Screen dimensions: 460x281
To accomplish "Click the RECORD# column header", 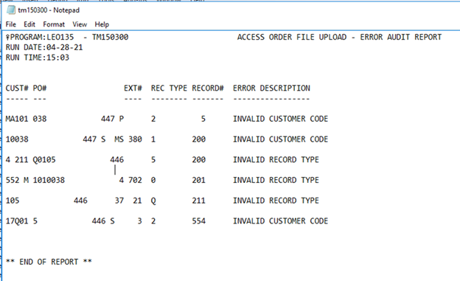I will tap(208, 88).
